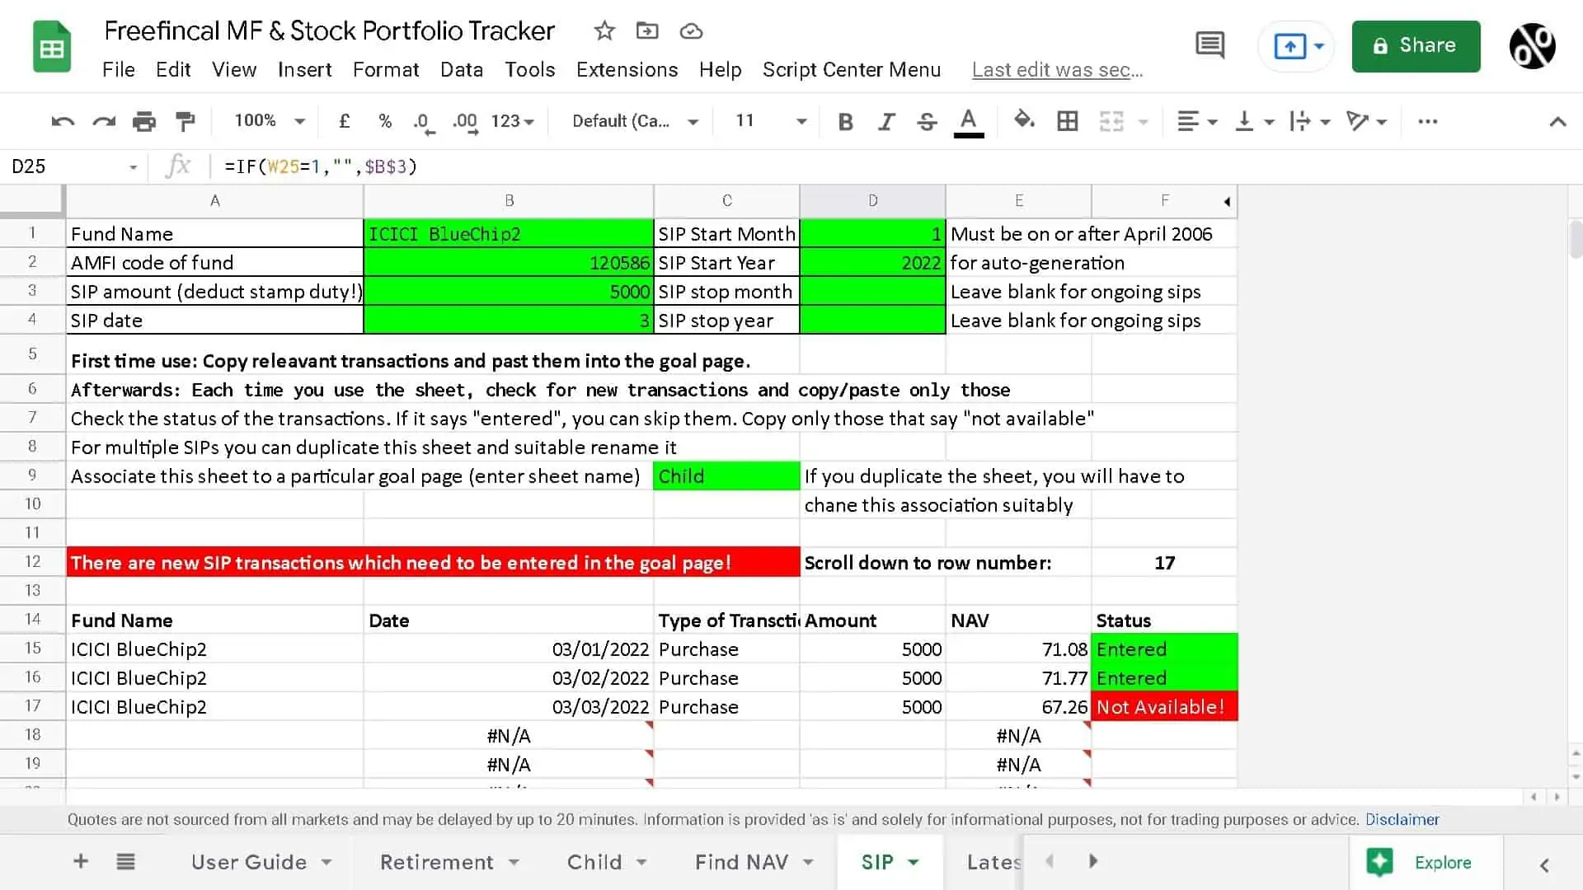
Task: Open the View menu
Action: click(234, 70)
